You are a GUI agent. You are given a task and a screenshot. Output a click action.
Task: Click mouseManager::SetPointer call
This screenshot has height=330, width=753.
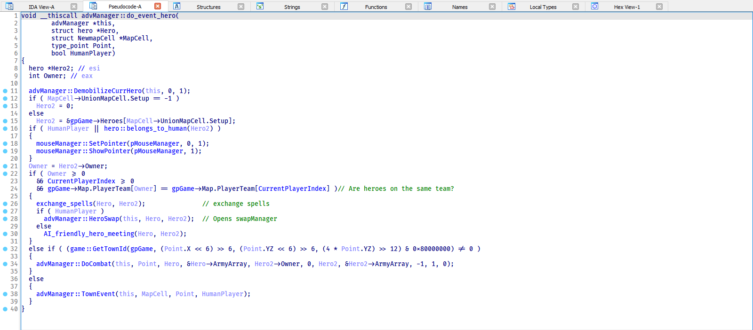(x=81, y=143)
